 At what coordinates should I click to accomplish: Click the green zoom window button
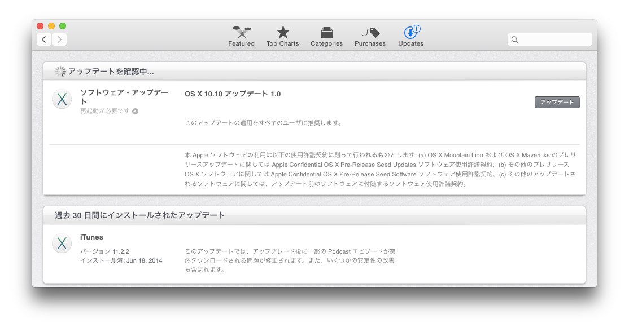click(63, 26)
